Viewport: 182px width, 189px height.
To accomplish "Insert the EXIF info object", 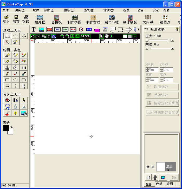I will 89,30.
